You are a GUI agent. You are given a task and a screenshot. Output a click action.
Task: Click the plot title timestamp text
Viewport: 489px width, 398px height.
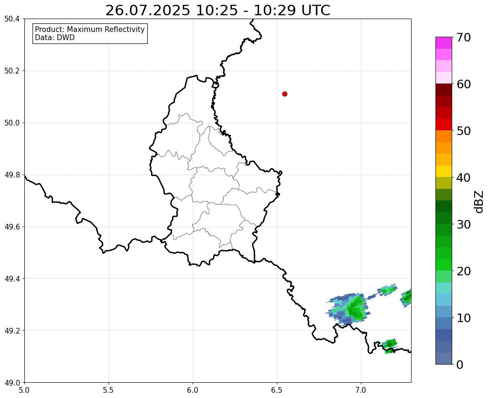217,10
